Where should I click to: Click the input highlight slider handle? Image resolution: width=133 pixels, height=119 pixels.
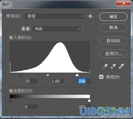(77, 75)
